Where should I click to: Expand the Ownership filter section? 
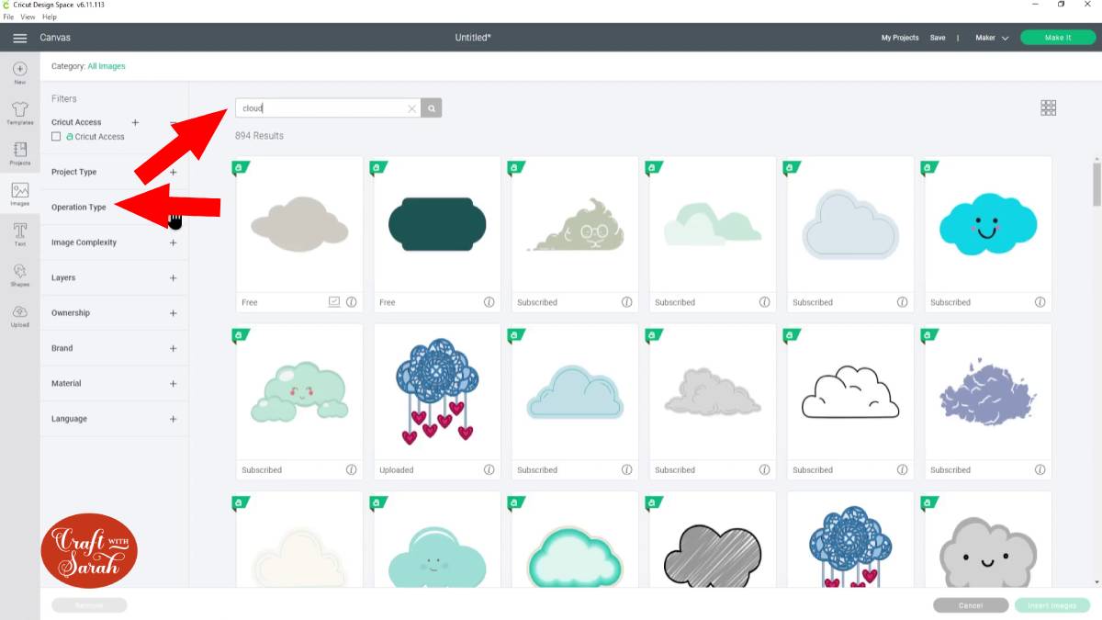(x=114, y=313)
